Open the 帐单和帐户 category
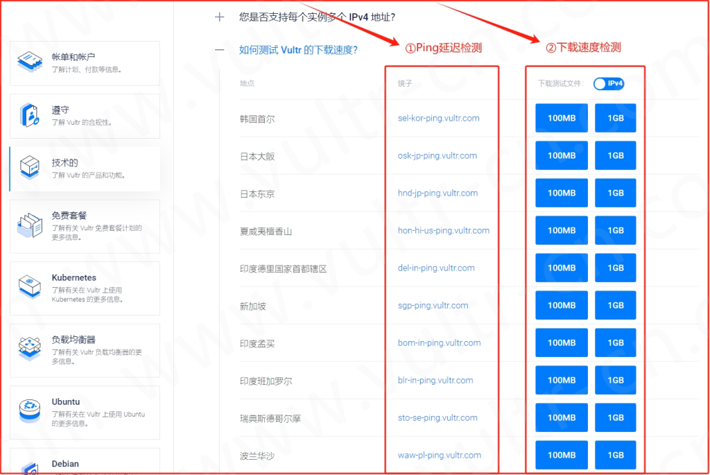 coord(85,63)
